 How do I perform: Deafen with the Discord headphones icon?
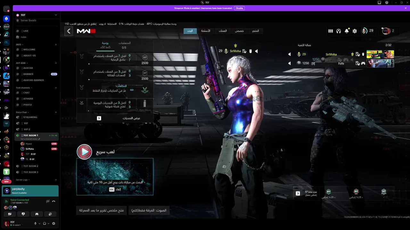coord(45,224)
